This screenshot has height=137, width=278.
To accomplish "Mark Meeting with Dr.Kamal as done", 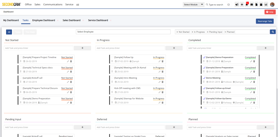I will coord(112,68).
